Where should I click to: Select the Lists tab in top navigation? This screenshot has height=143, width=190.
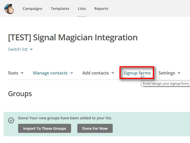point(82,8)
